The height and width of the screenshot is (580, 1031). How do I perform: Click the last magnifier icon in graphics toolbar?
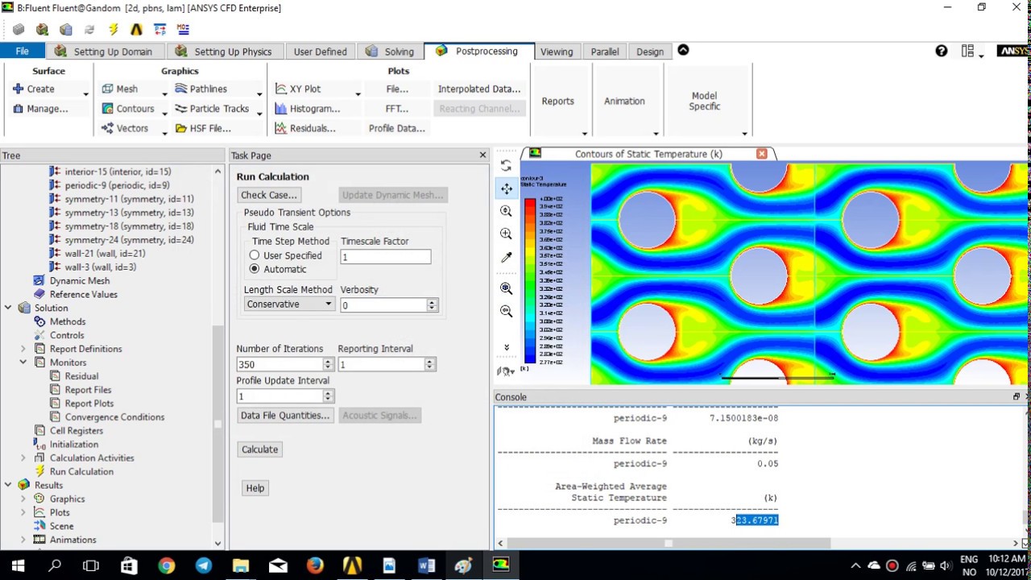pos(506,311)
